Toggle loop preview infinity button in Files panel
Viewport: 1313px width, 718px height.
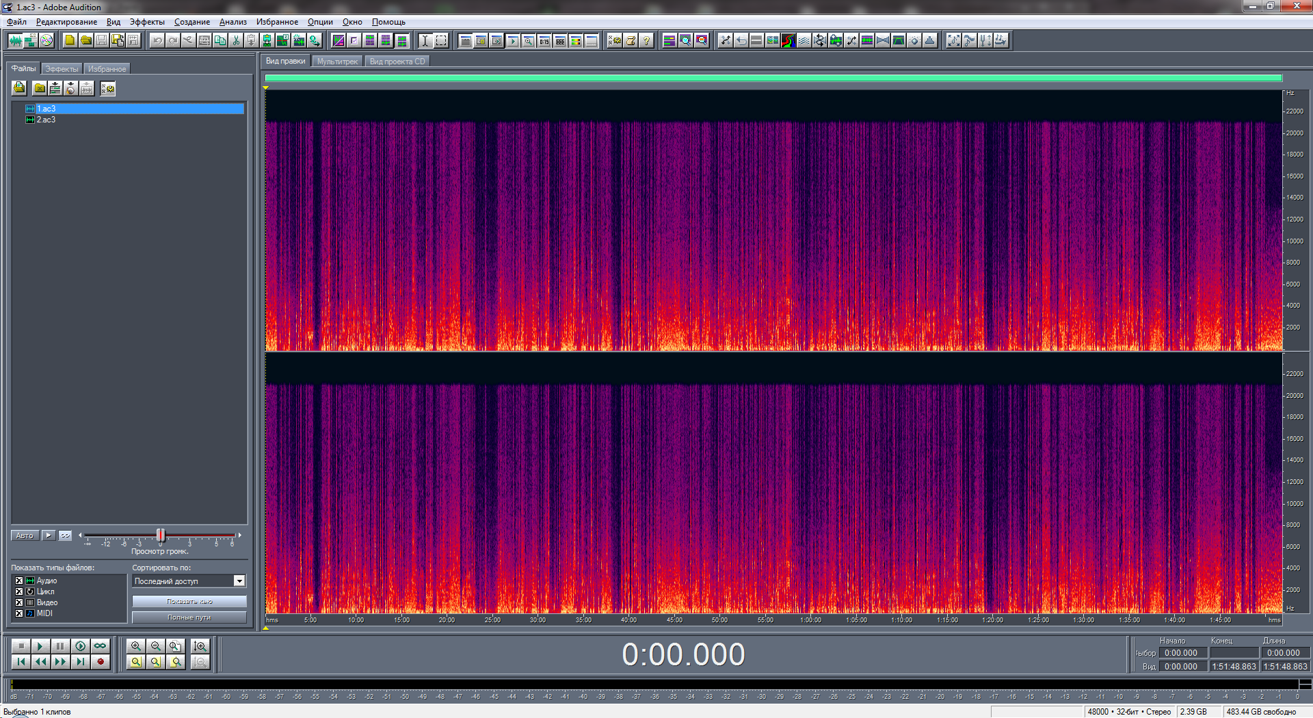click(x=65, y=535)
